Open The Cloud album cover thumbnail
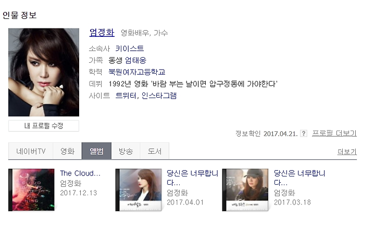 [x=31, y=190]
